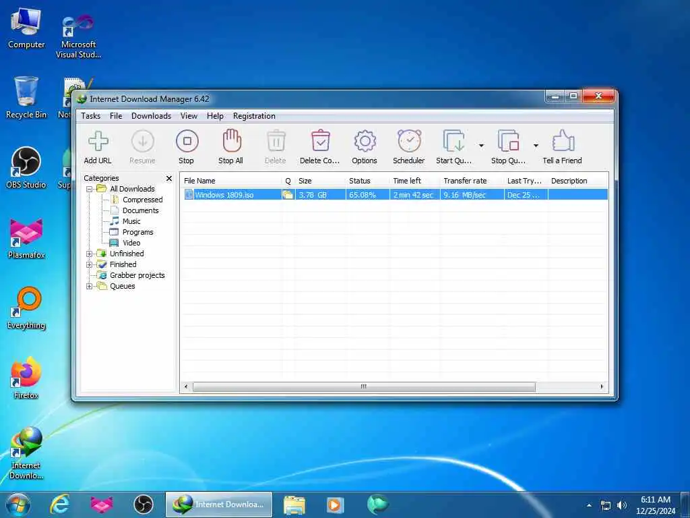The width and height of the screenshot is (690, 518).
Task: Collapse the All Downloads tree node
Action: (x=90, y=189)
